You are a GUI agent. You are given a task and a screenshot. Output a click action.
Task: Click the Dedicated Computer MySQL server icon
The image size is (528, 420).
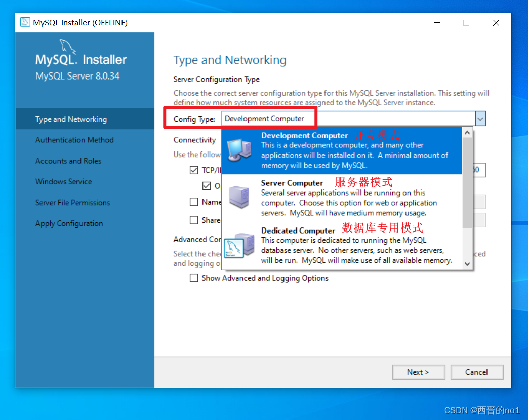239,245
